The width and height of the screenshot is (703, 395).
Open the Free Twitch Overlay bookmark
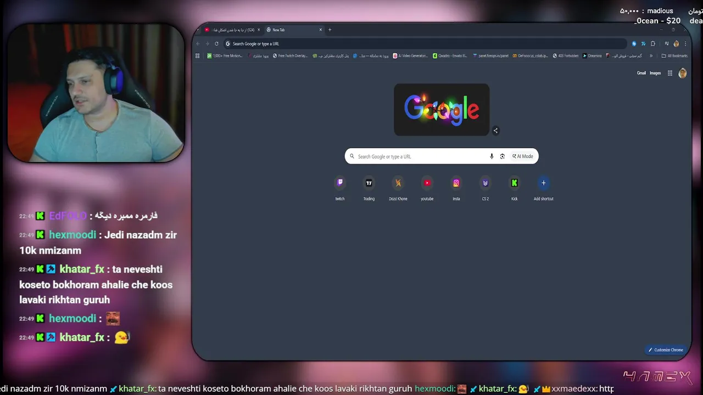(x=290, y=55)
